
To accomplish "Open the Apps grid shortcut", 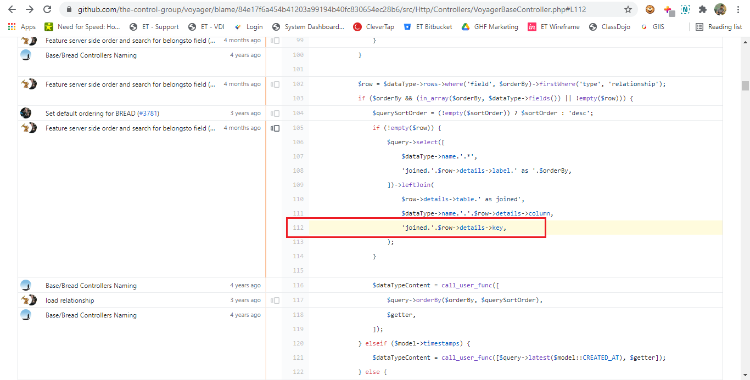I will [x=22, y=27].
